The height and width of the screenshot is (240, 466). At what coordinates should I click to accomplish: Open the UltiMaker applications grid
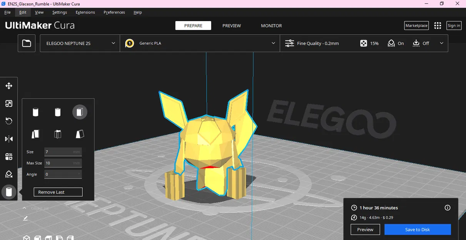click(x=438, y=25)
